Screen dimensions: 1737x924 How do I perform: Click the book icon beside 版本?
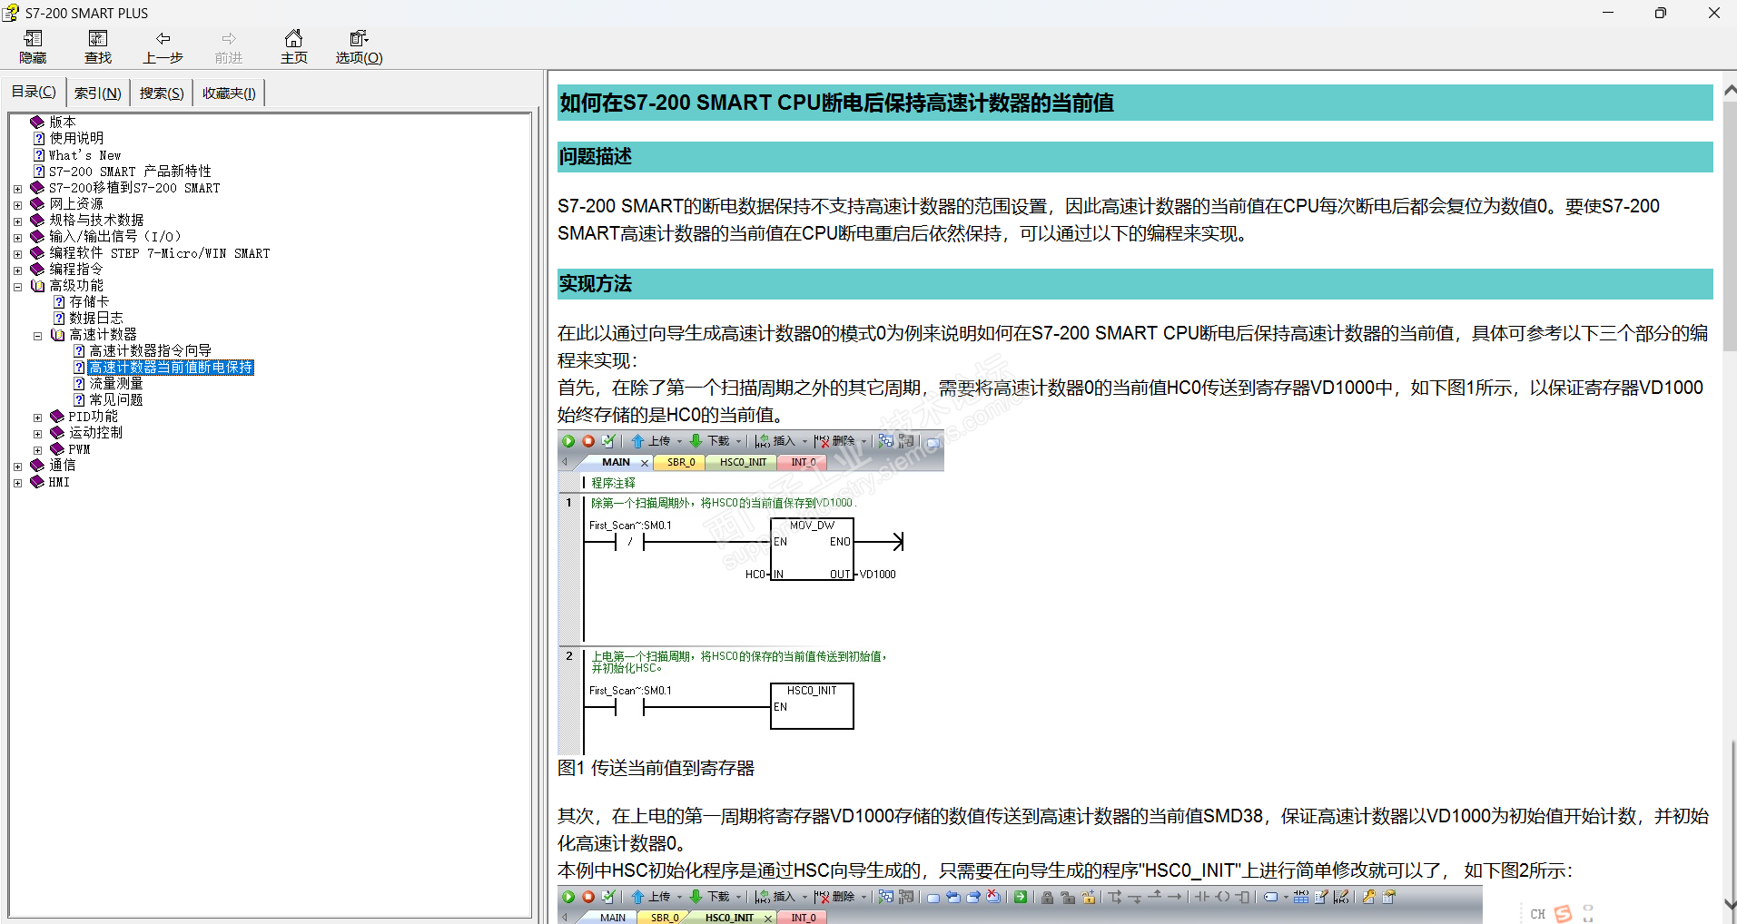click(x=37, y=122)
